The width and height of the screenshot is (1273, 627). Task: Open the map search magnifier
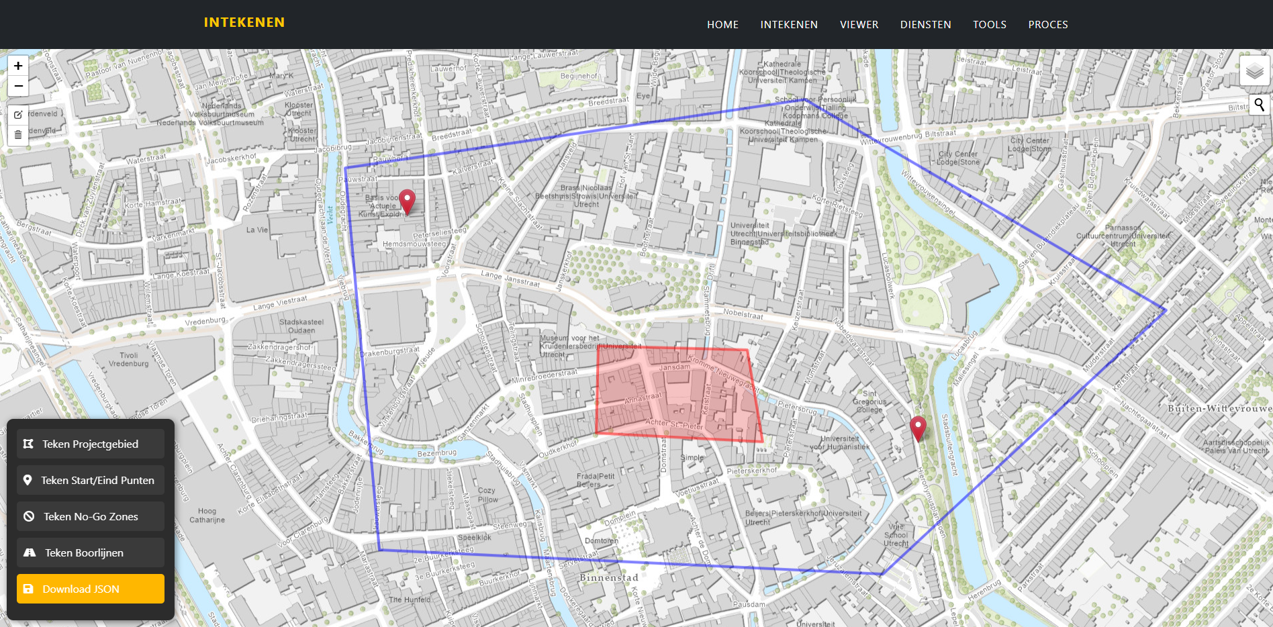click(x=1259, y=105)
